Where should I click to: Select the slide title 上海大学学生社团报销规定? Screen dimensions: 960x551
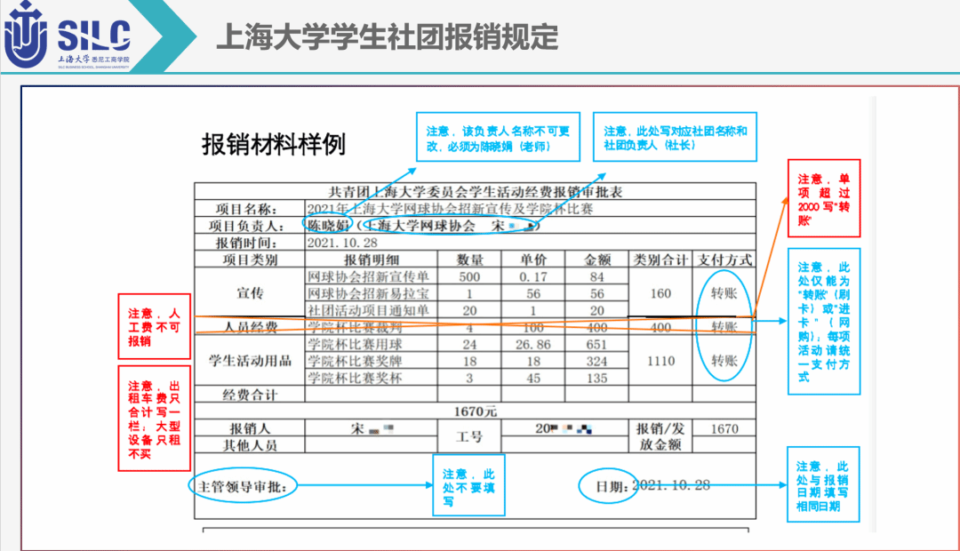[388, 37]
